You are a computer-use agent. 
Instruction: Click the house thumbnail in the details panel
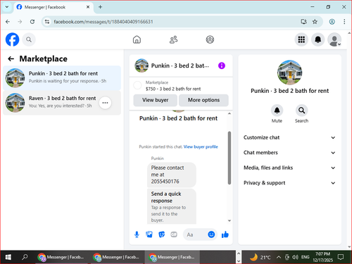coord(289,73)
